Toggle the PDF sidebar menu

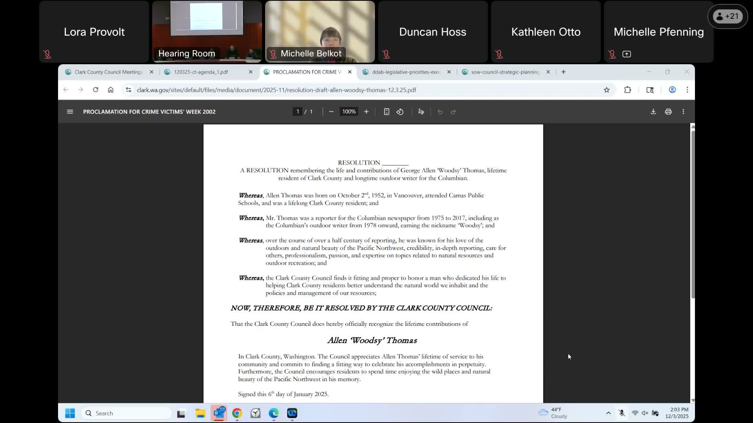click(x=70, y=112)
